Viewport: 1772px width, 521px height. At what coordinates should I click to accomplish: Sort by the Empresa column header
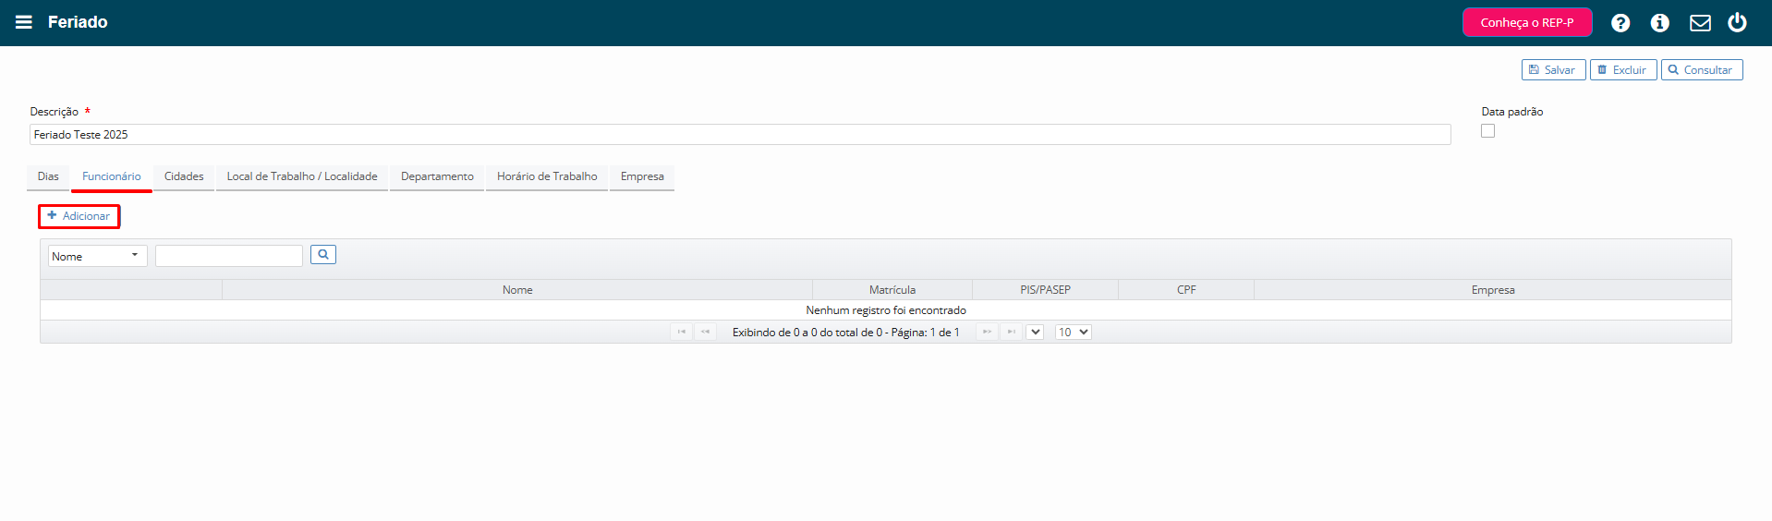pyautogui.click(x=1493, y=290)
